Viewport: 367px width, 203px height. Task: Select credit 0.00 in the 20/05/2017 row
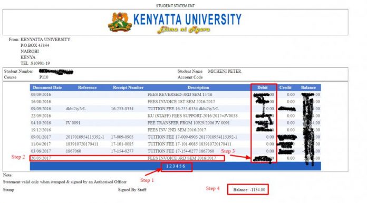(x=291, y=158)
